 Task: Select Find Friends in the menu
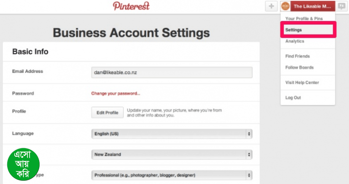tap(298, 56)
